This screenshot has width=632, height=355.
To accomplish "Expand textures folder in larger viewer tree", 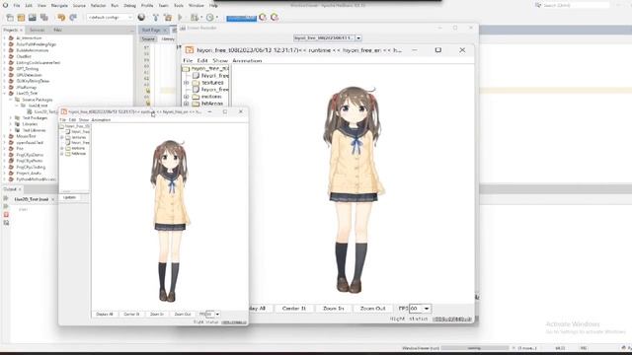I will point(187,83).
